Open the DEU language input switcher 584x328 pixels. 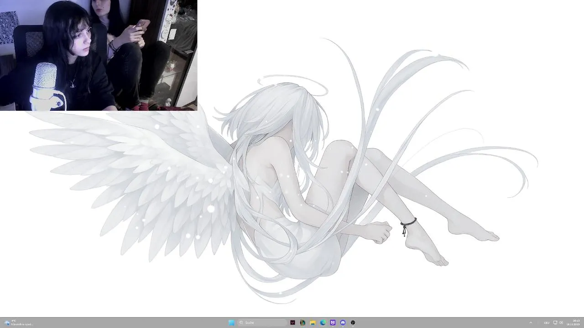pos(547,323)
